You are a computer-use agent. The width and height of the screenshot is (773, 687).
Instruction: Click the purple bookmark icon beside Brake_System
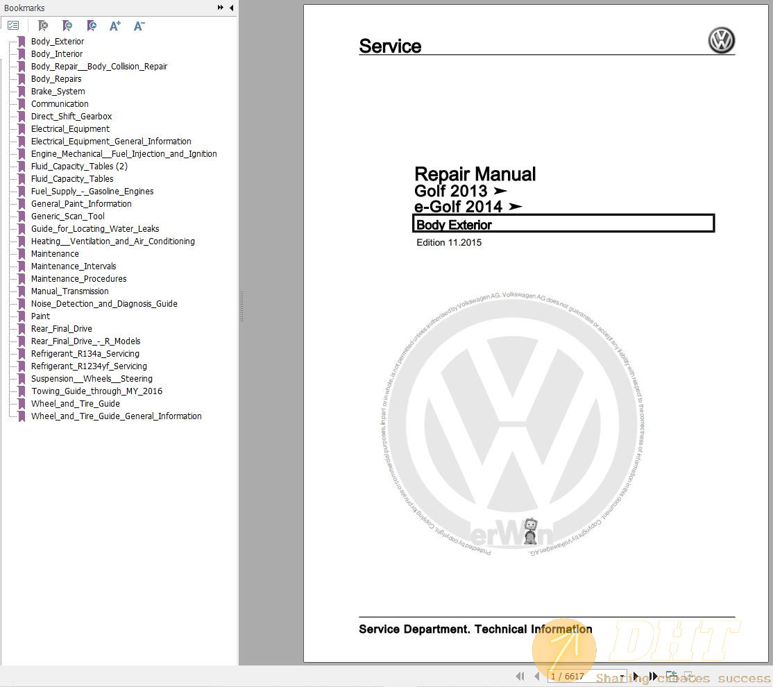point(22,91)
